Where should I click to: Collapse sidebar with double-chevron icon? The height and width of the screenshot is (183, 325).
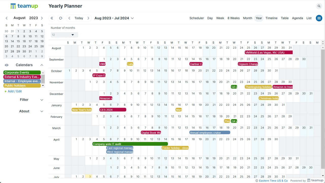[52, 18]
